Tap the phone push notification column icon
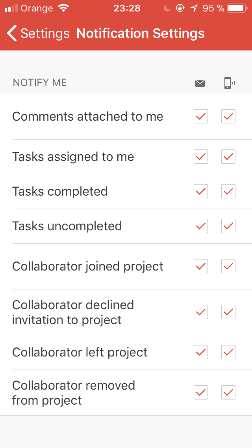 229,83
